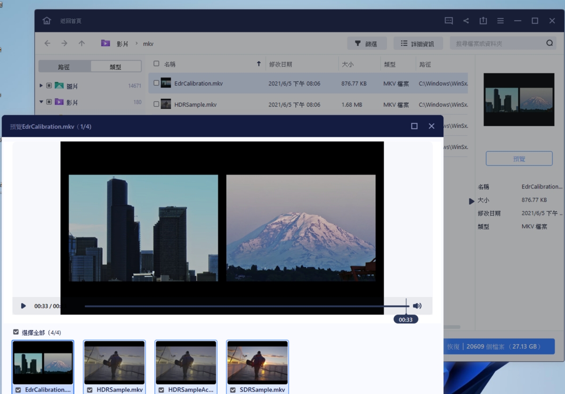Expand the 圖片 tree node

pyautogui.click(x=41, y=86)
